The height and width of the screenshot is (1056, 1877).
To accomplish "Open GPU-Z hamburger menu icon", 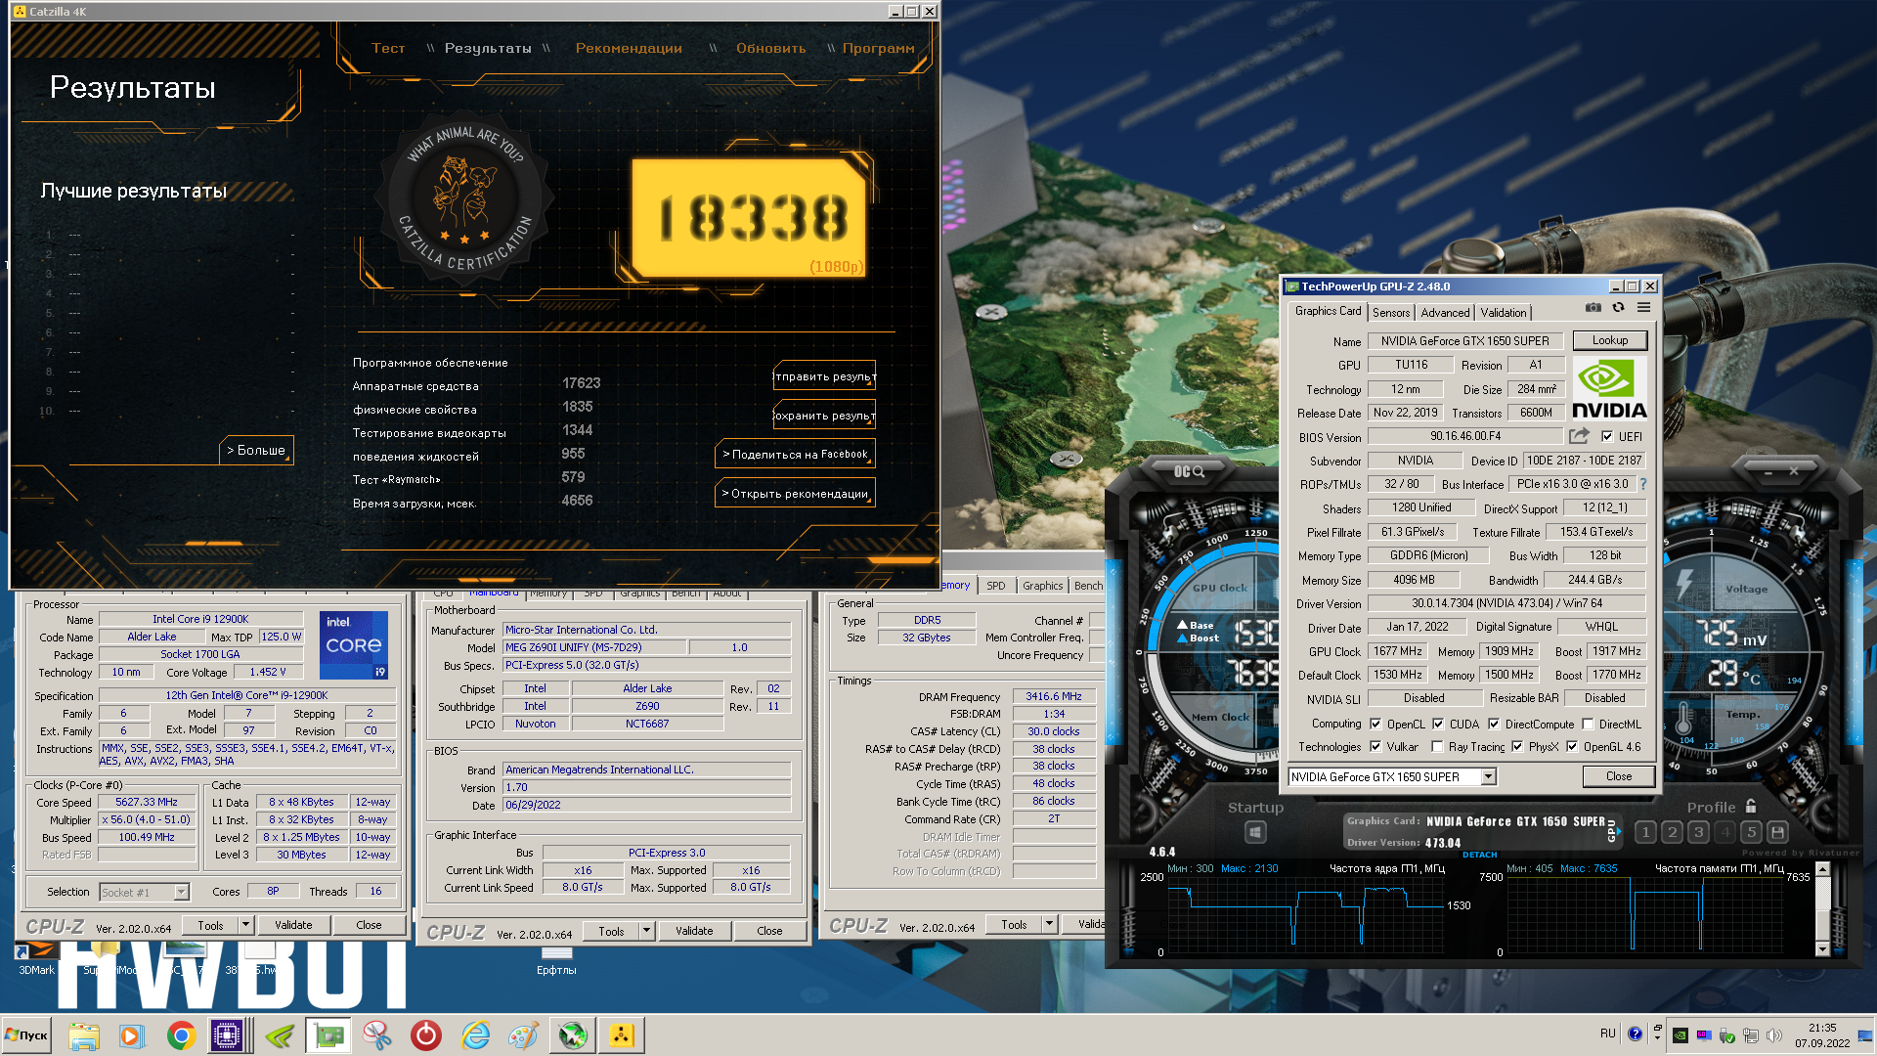I will point(1644,308).
